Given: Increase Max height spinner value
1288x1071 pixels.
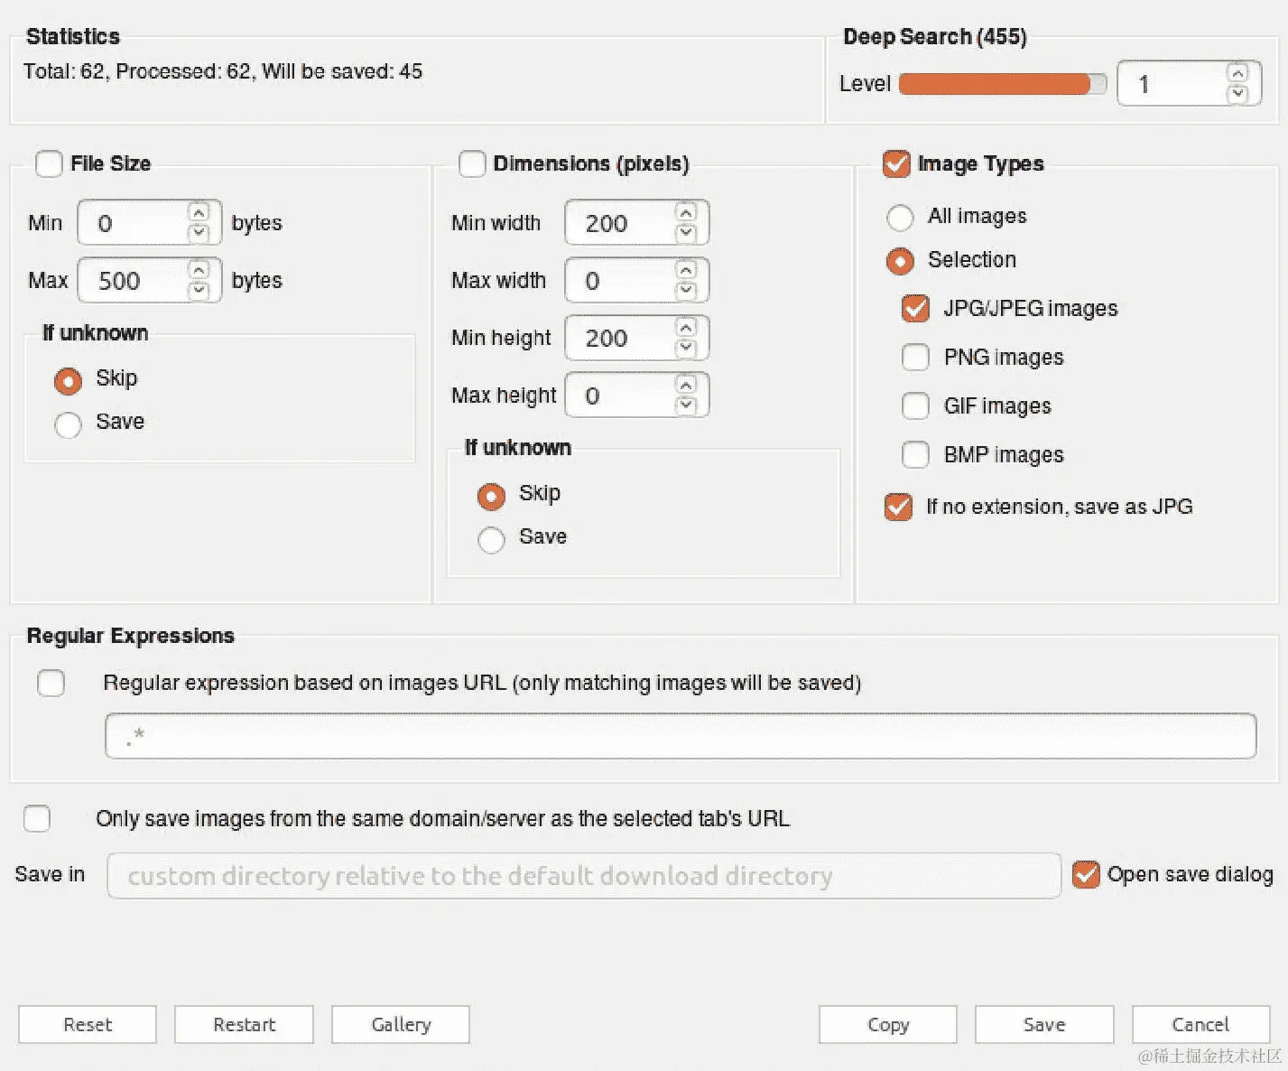Looking at the screenshot, I should click(686, 385).
